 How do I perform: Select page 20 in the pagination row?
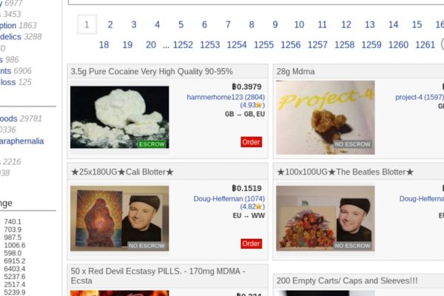coord(151,44)
